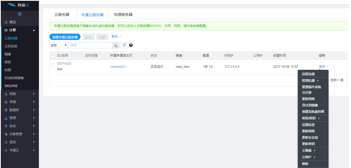The height and width of the screenshot is (168, 351).
Task: Click the search magnifier icon
Action: (116, 45)
